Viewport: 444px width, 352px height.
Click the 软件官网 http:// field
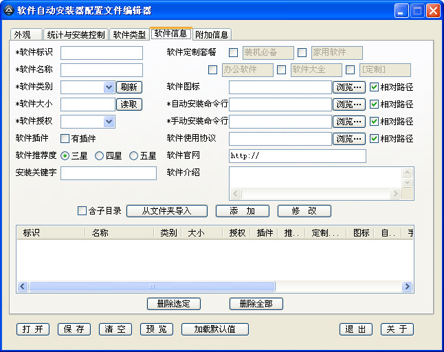(298, 156)
